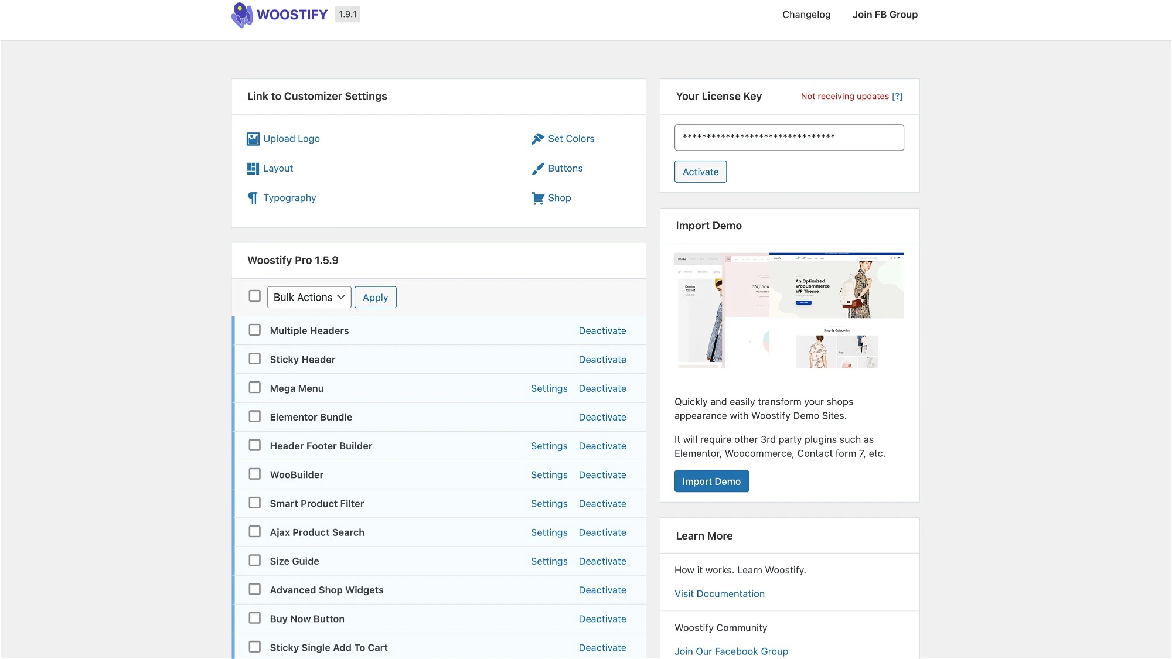The width and height of the screenshot is (1172, 659).
Task: Check the select-all checkbox above the module list
Action: (254, 296)
